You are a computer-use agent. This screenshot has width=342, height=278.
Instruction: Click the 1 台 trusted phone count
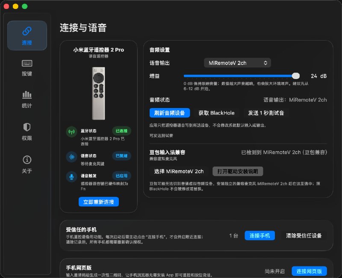point(233,236)
